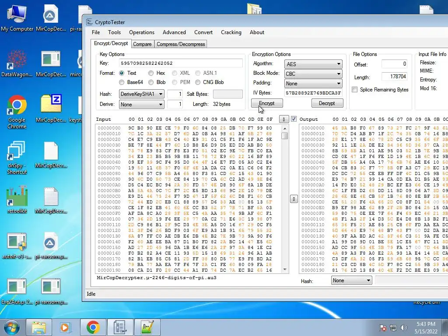Open the Hash DeriveKeySHA1 dropdown
The height and width of the screenshot is (336, 448).
tap(141, 94)
